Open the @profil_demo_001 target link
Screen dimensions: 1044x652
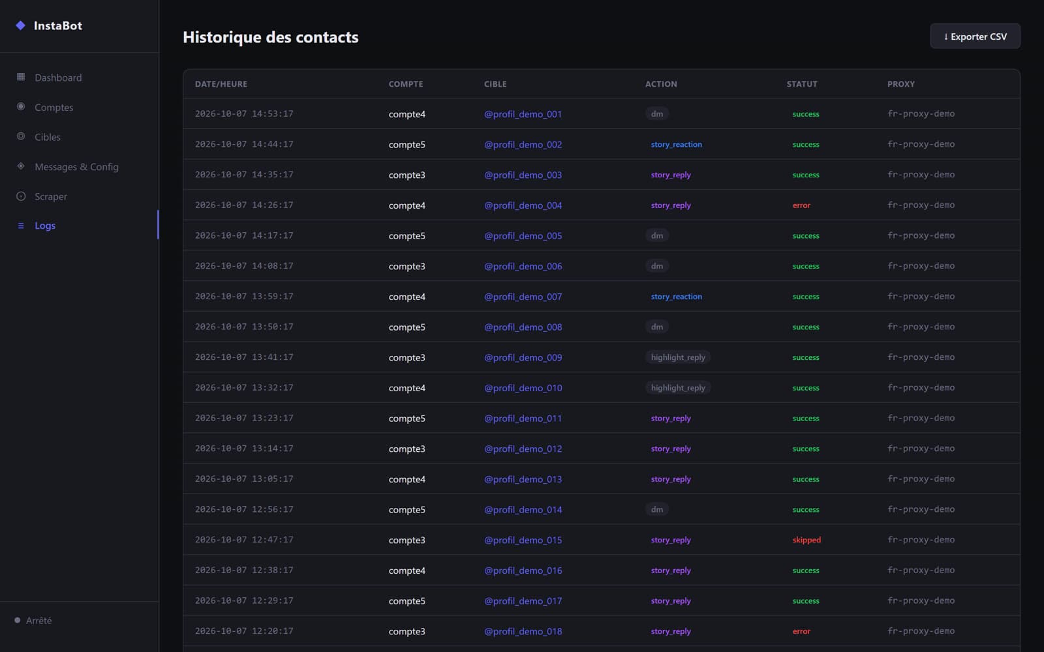click(x=523, y=114)
